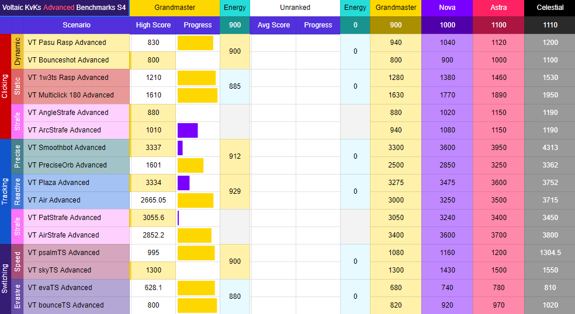Screen dimensions: 575x314
Task: Click the Scenario column header
Action: point(77,25)
